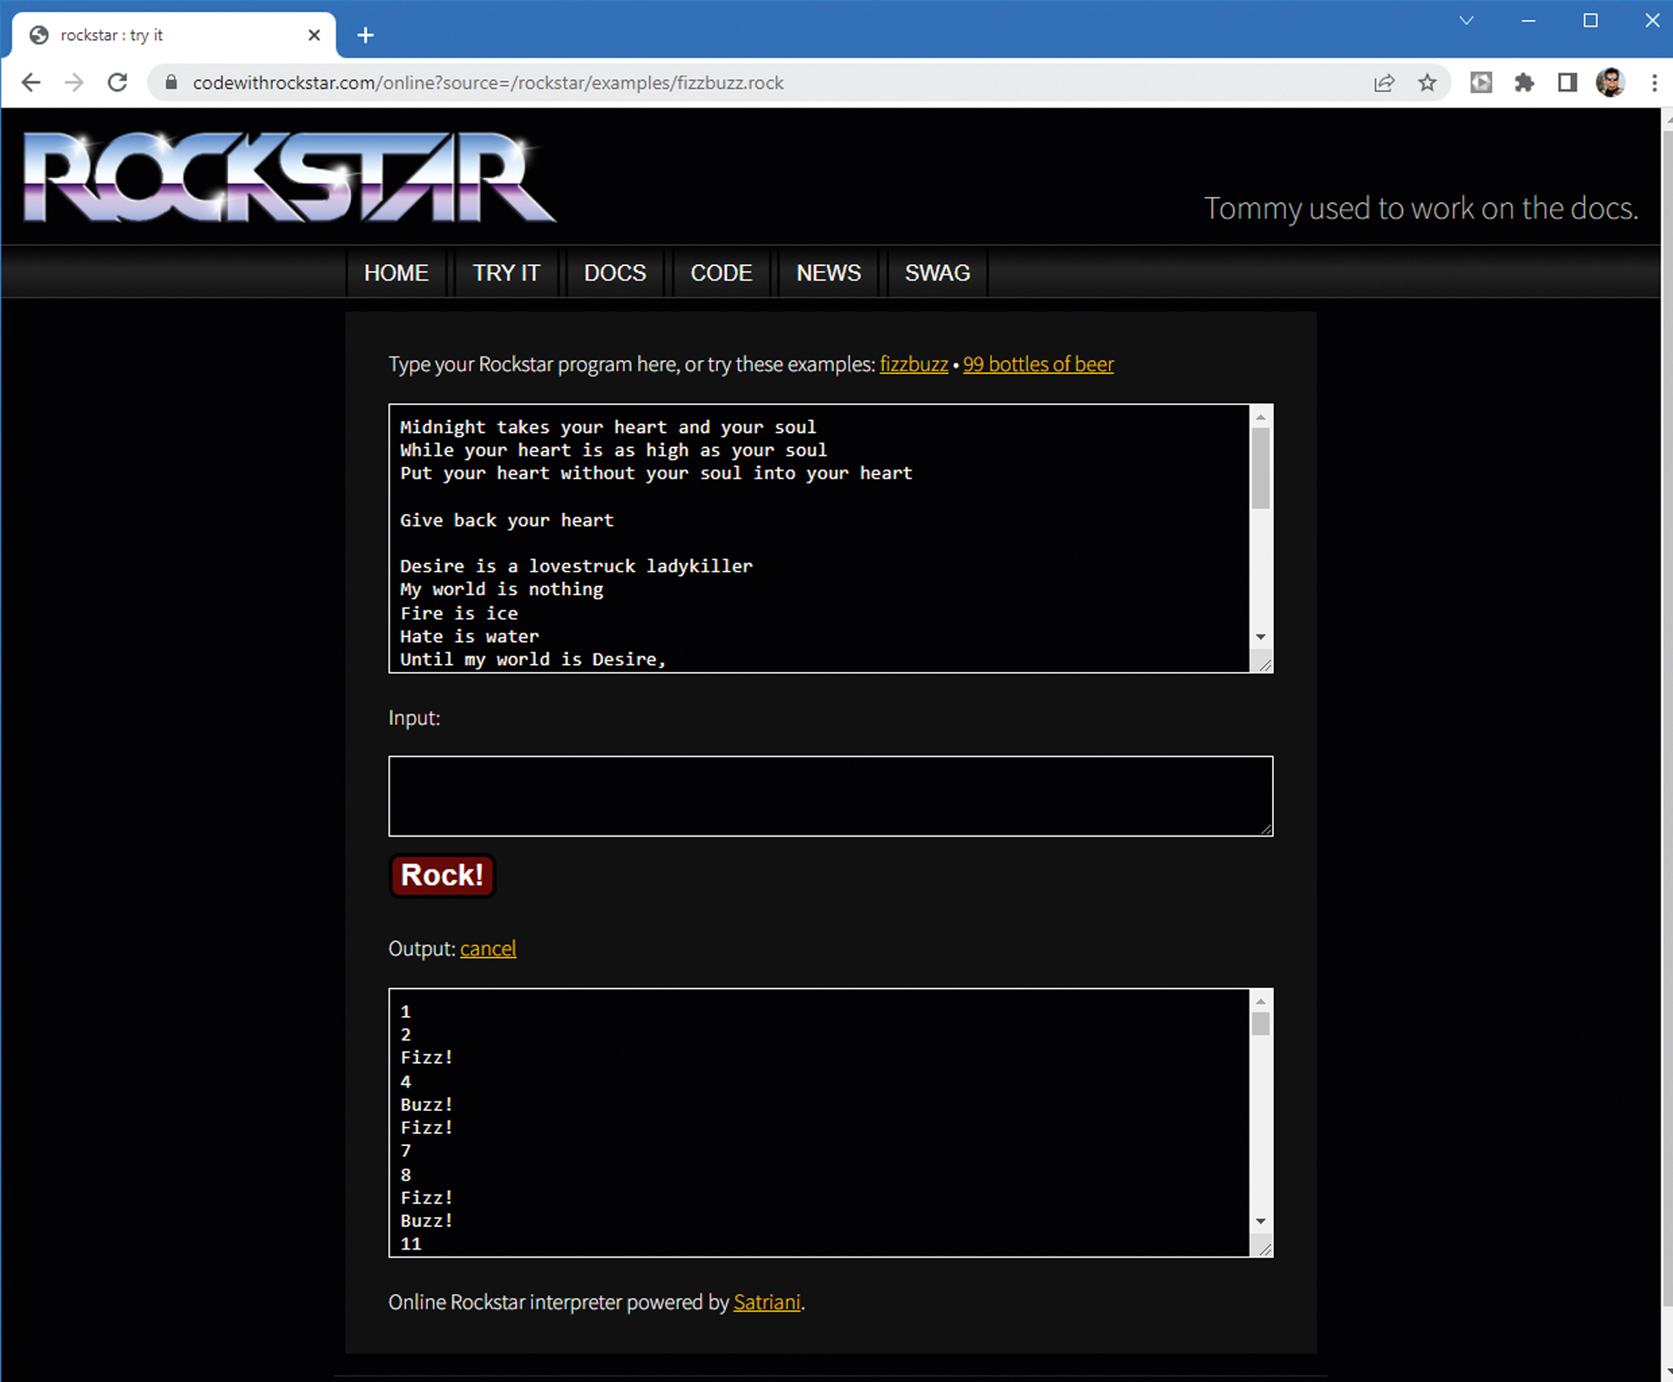Open the tab search chevron

tap(1466, 20)
